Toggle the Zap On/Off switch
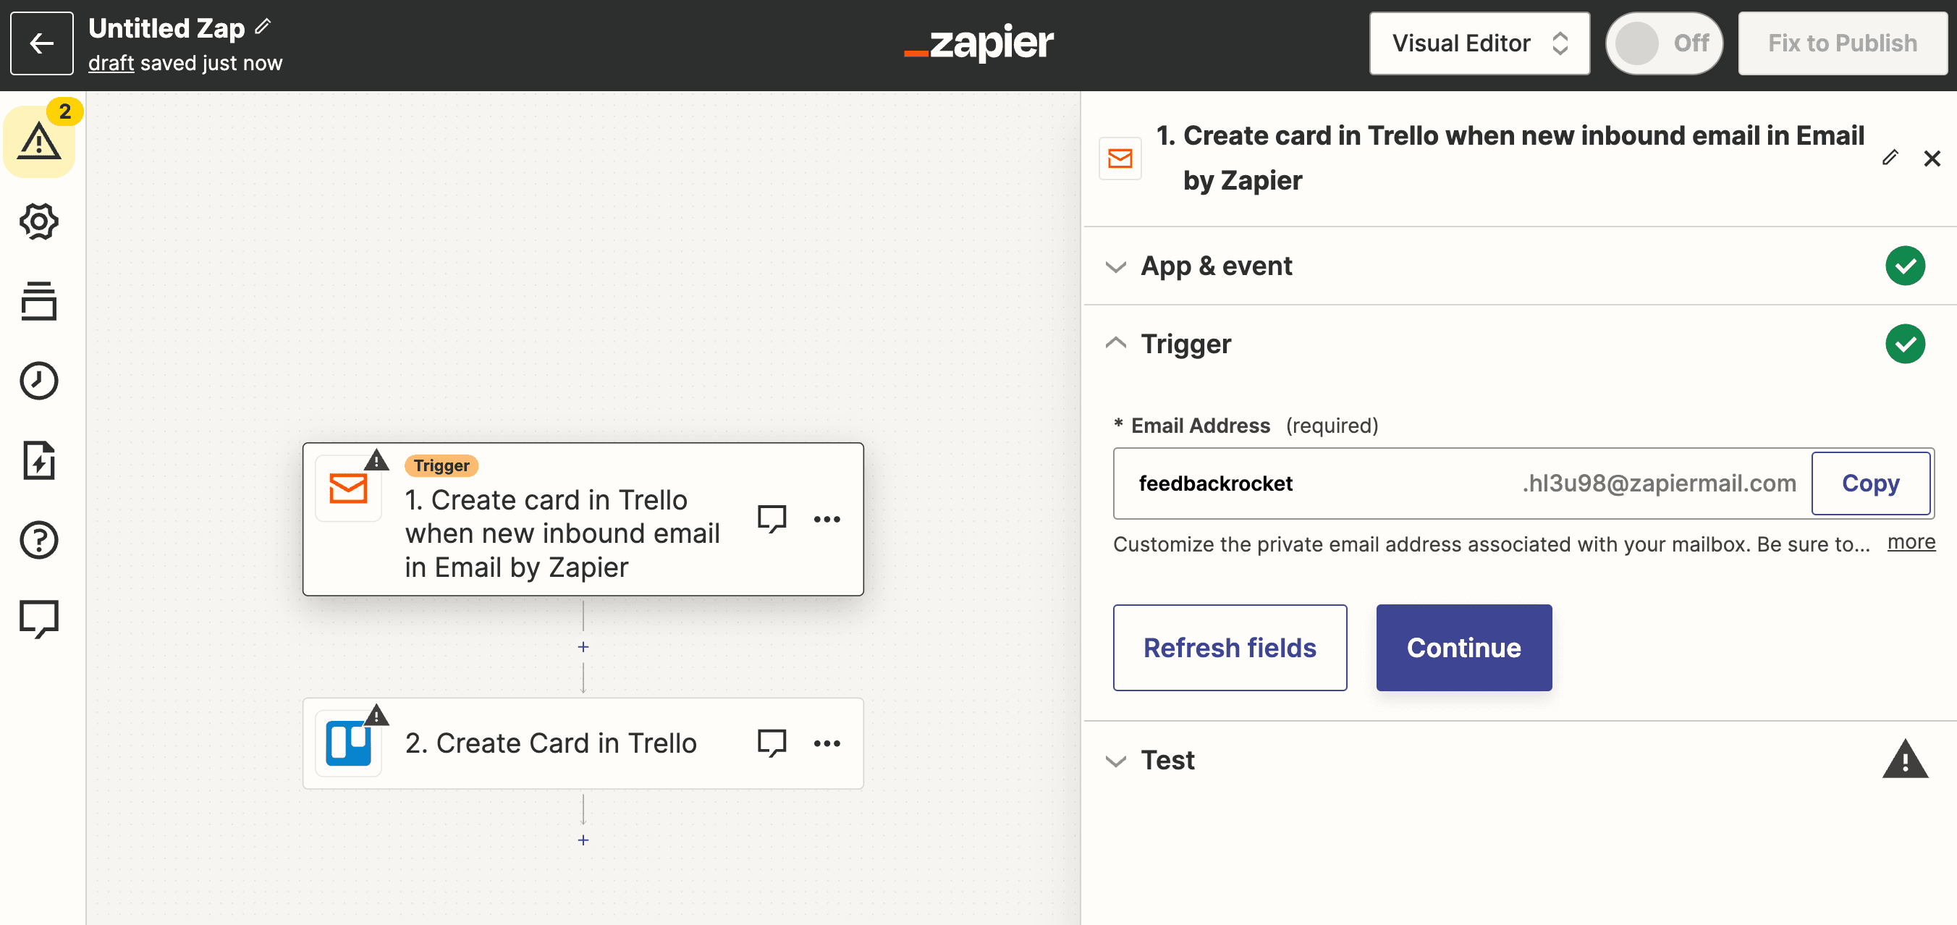Image resolution: width=1957 pixels, height=925 pixels. [x=1663, y=43]
